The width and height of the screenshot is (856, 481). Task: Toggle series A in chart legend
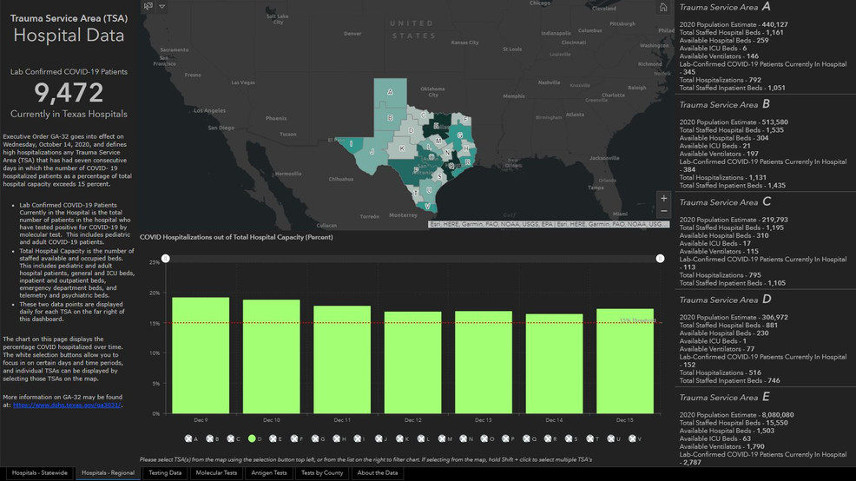coord(189,439)
